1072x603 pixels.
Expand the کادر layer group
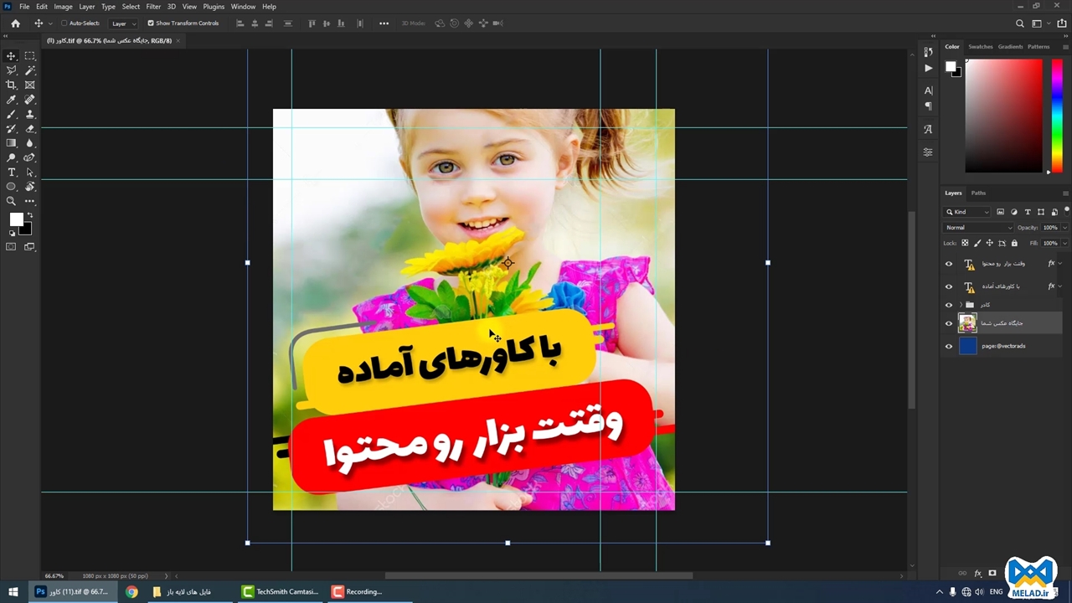pyautogui.click(x=961, y=305)
